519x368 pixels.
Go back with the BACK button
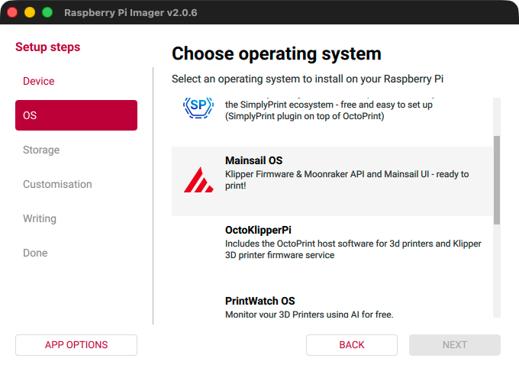coord(352,345)
